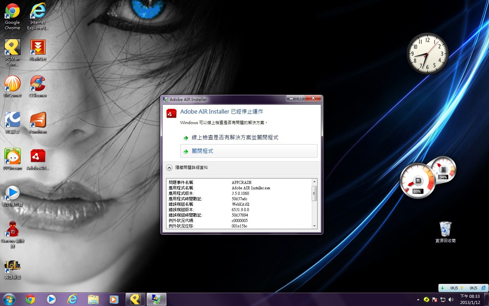Open the Windows Start menu
This screenshot has width=489, height=306.
[x=9, y=299]
